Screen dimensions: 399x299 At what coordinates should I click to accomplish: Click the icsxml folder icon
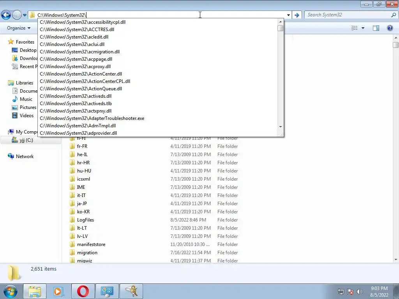pos(72,179)
